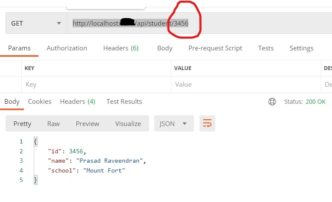Open the Test Results tab
332x202 pixels.
click(x=124, y=102)
